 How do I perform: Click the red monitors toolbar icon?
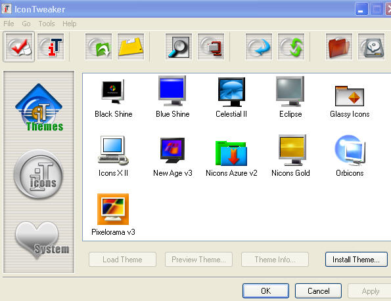[x=211, y=47]
